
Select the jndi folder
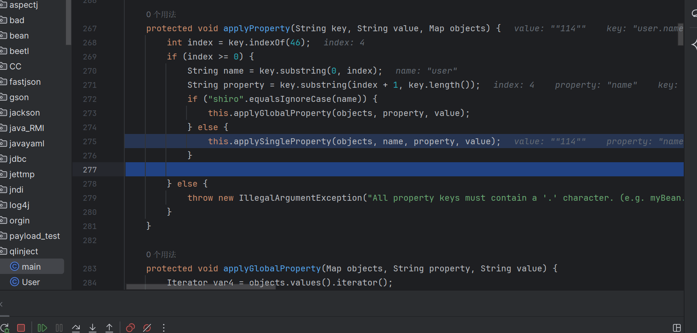(16, 190)
